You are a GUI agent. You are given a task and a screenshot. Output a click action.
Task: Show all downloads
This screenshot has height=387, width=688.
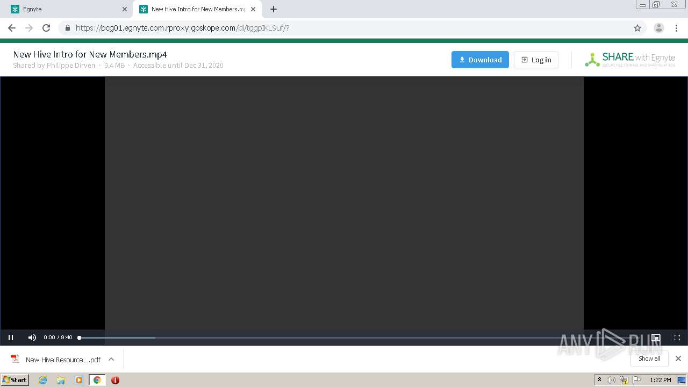tap(649, 359)
